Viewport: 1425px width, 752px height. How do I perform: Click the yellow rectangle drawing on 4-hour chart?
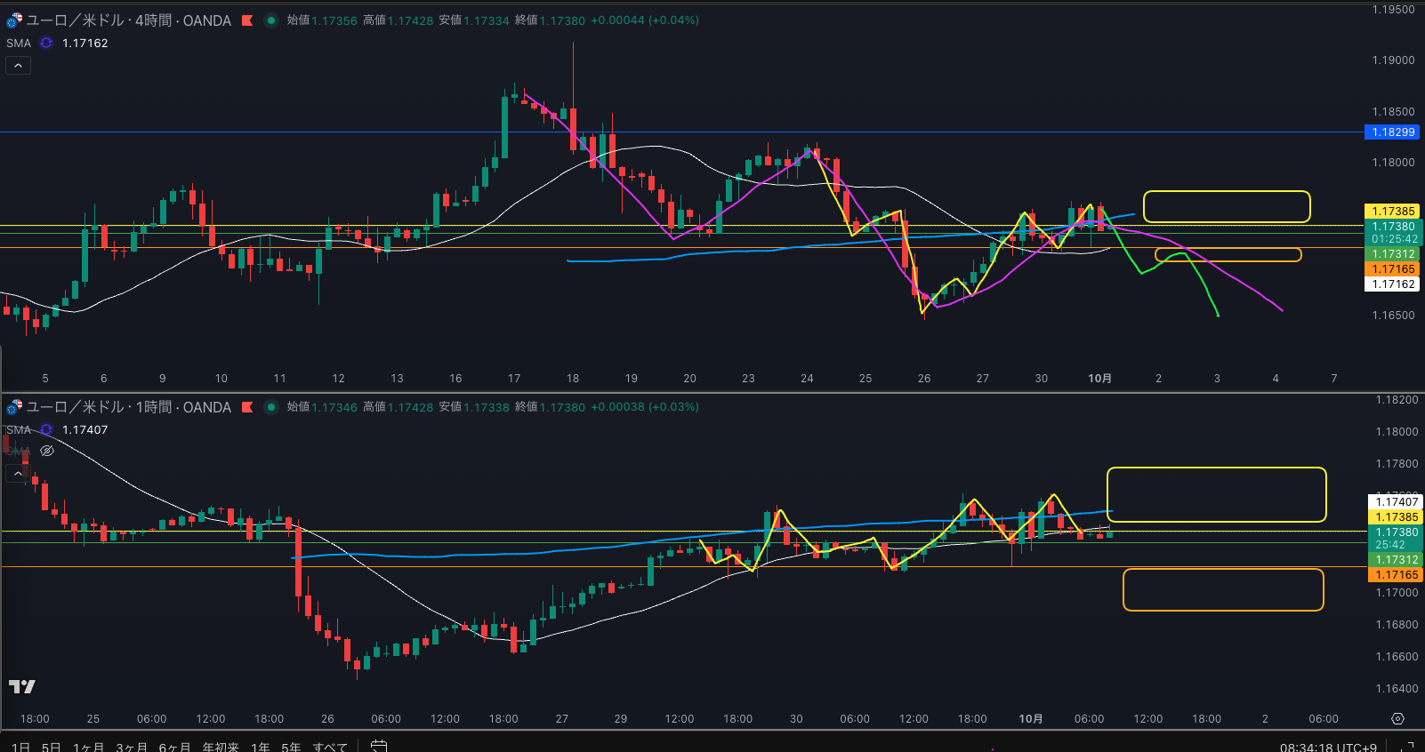tap(1226, 192)
